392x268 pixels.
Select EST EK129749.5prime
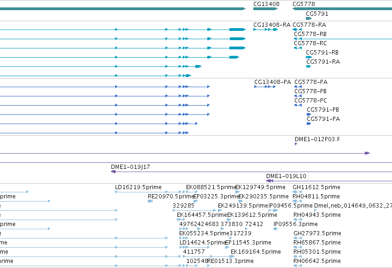point(238,192)
